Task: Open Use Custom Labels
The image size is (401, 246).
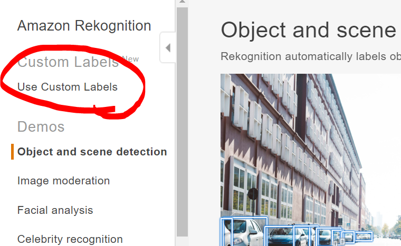Action: [67, 87]
